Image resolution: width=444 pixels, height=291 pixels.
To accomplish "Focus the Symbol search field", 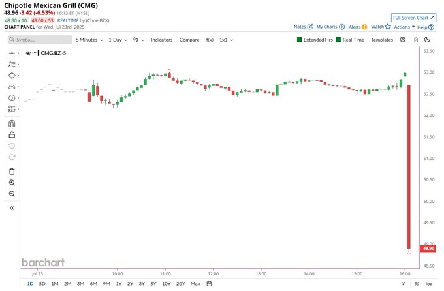I will [x=40, y=40].
